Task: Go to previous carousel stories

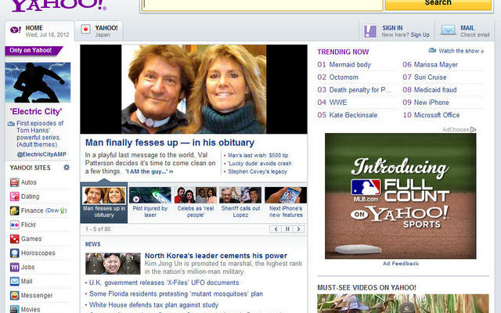Action: 276,229
